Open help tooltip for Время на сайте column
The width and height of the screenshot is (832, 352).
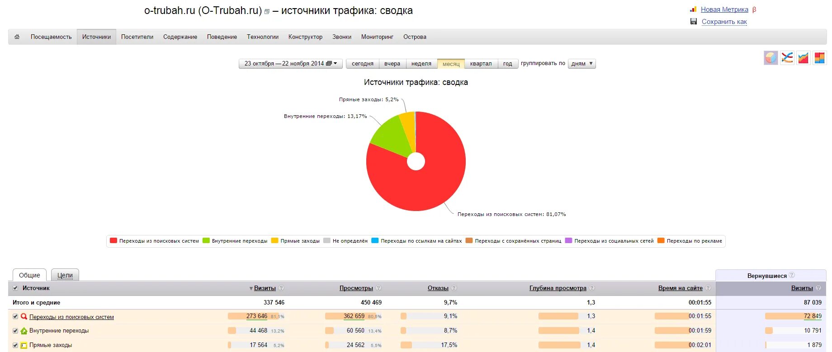click(708, 288)
